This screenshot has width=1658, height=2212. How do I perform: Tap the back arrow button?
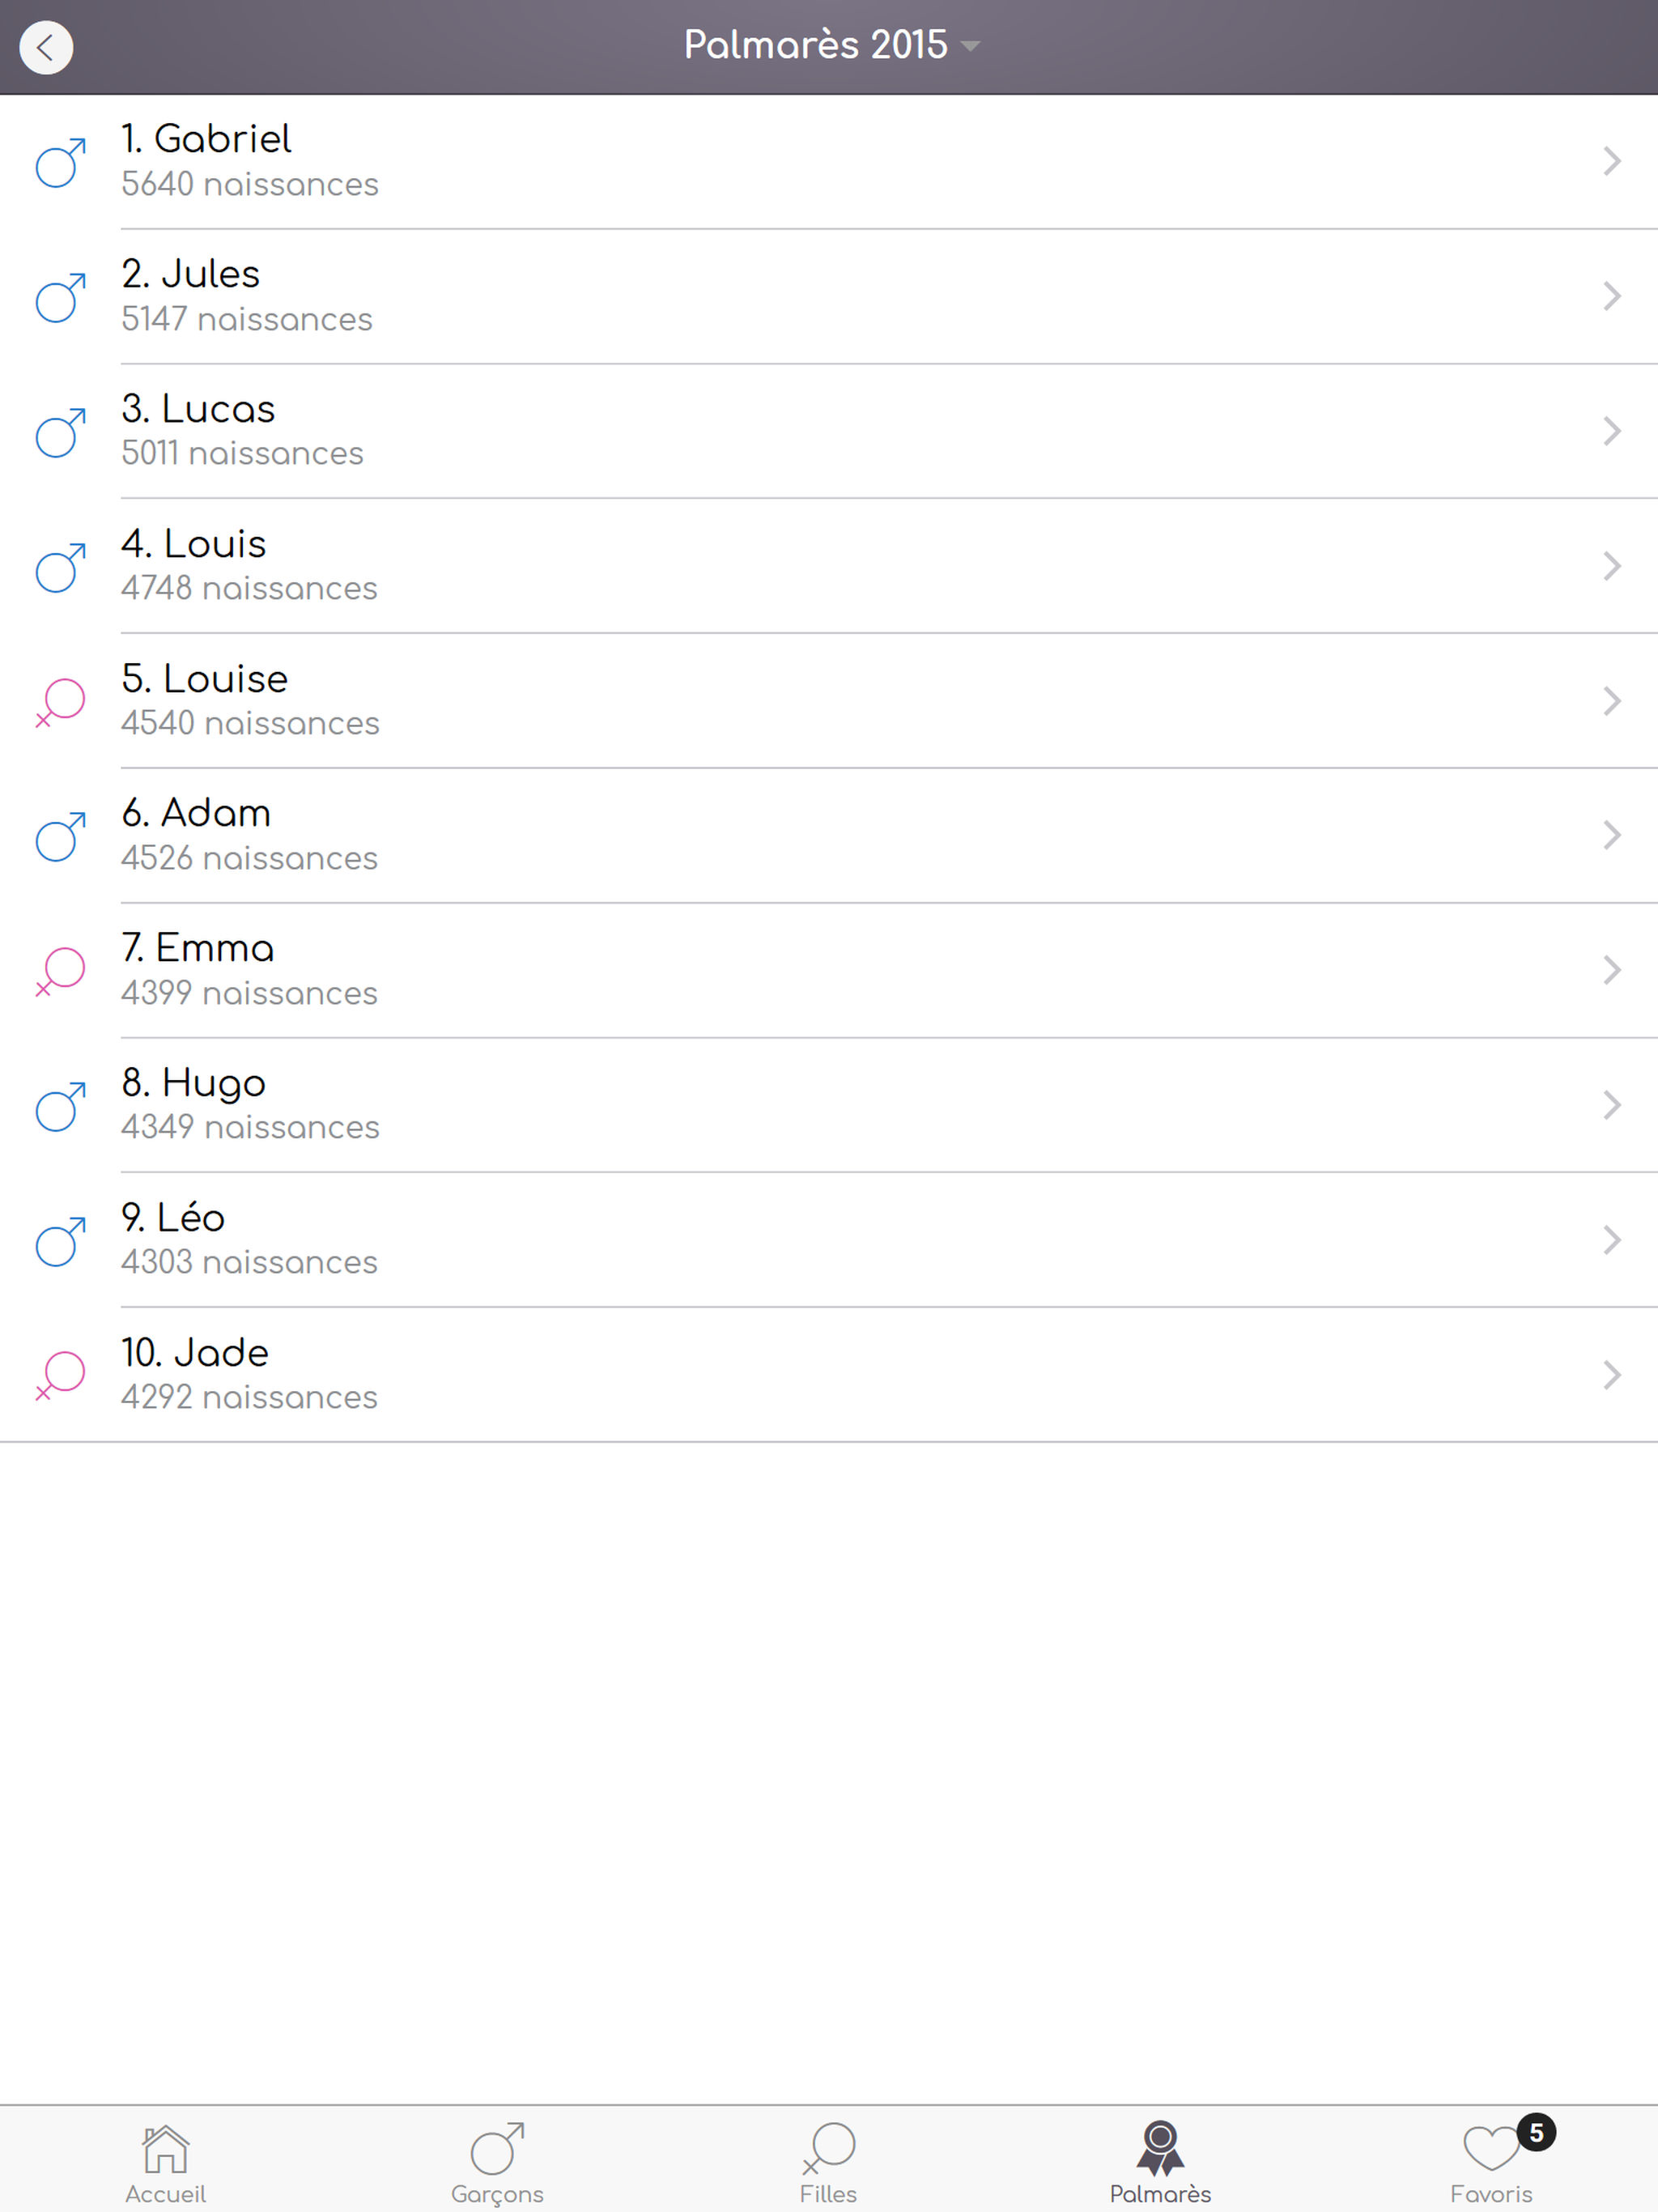[46, 47]
